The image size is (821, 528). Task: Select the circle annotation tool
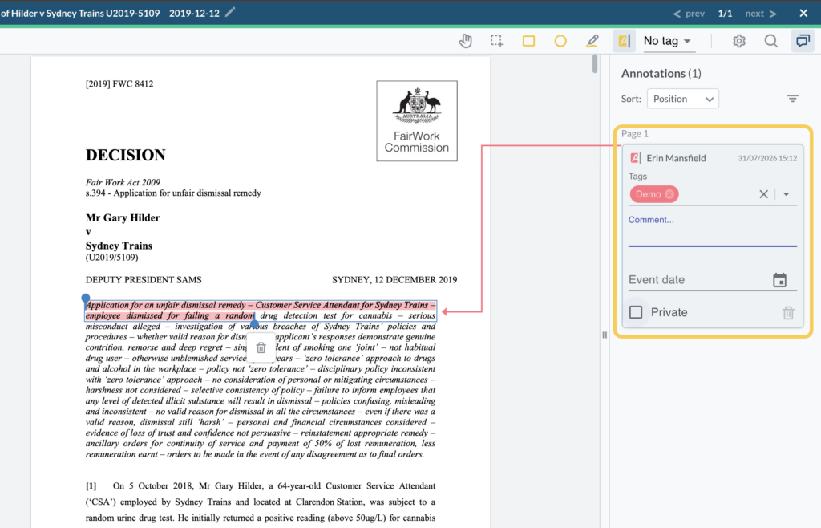(x=560, y=41)
